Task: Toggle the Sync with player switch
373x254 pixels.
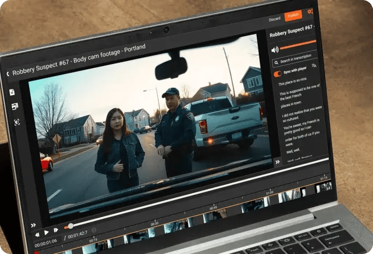Action: coord(277,74)
